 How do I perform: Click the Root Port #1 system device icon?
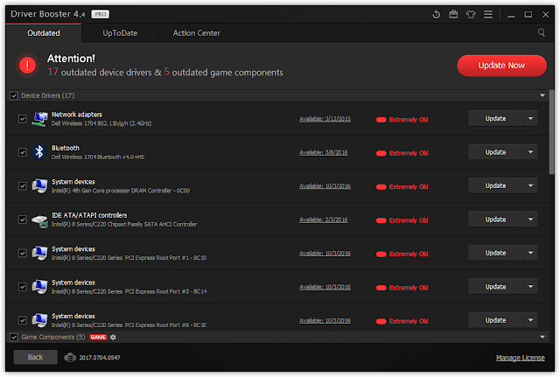coord(39,253)
